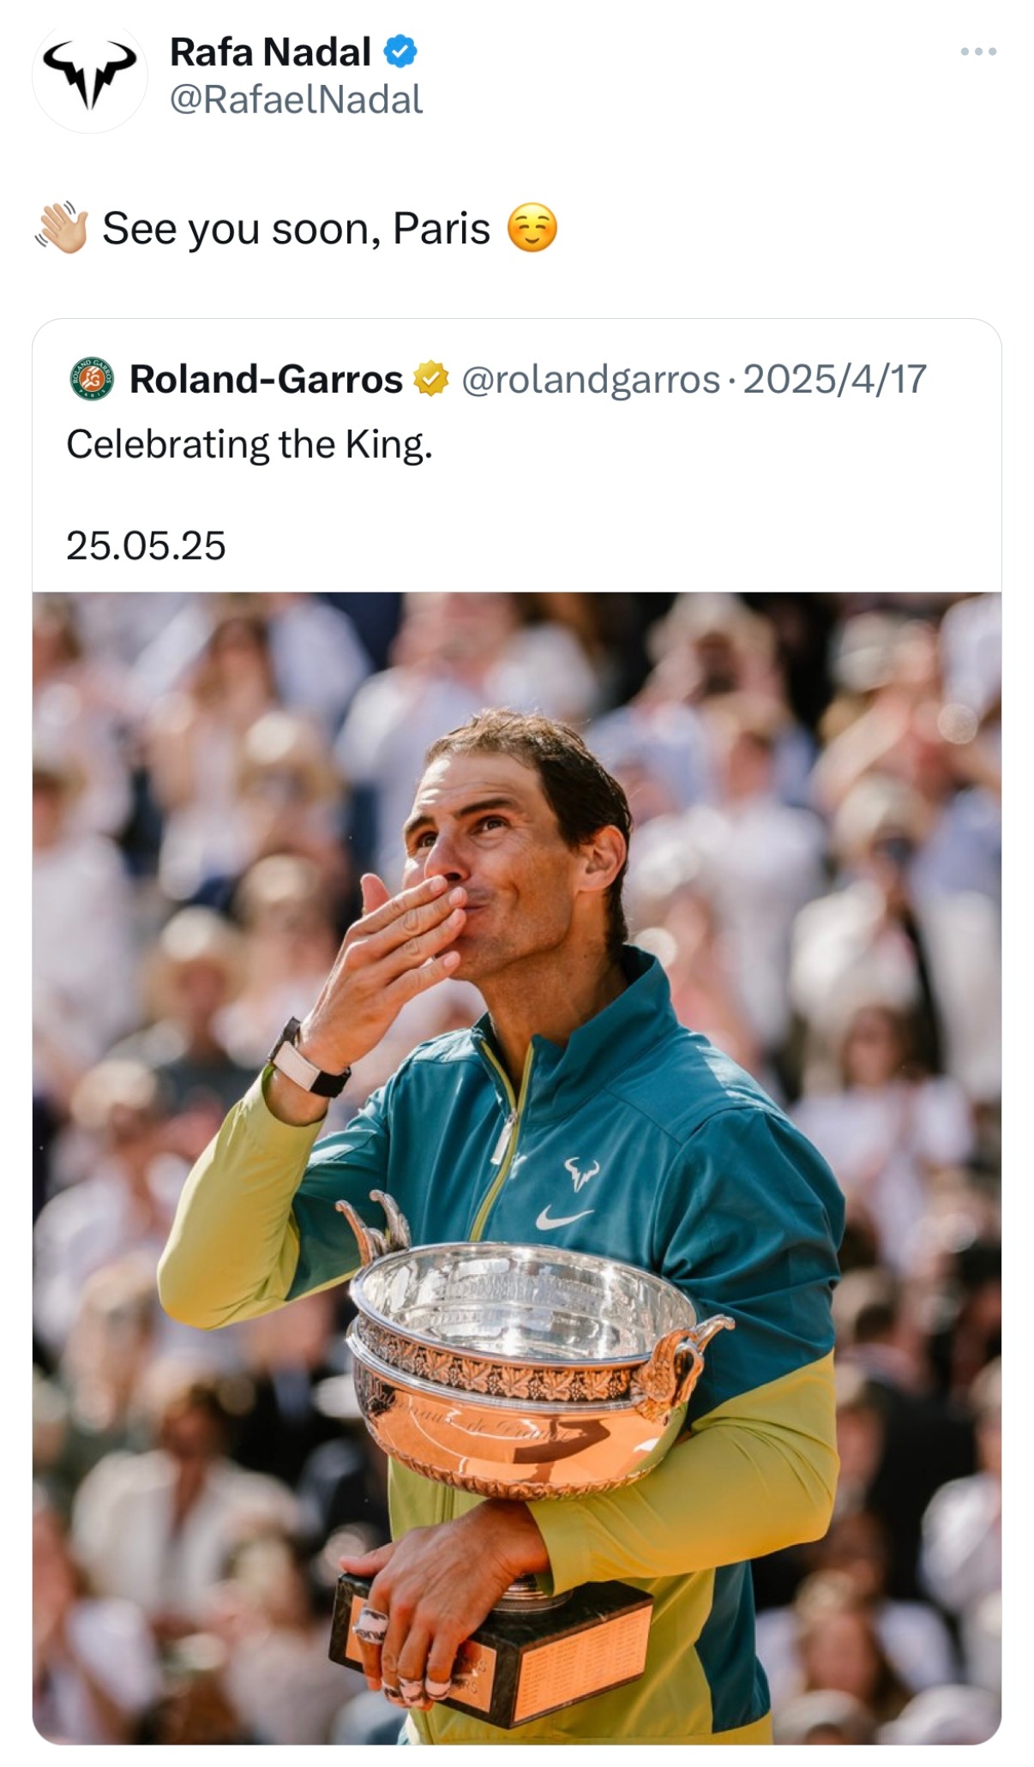Click the Roland-Garros round logo avatar

[x=92, y=379]
